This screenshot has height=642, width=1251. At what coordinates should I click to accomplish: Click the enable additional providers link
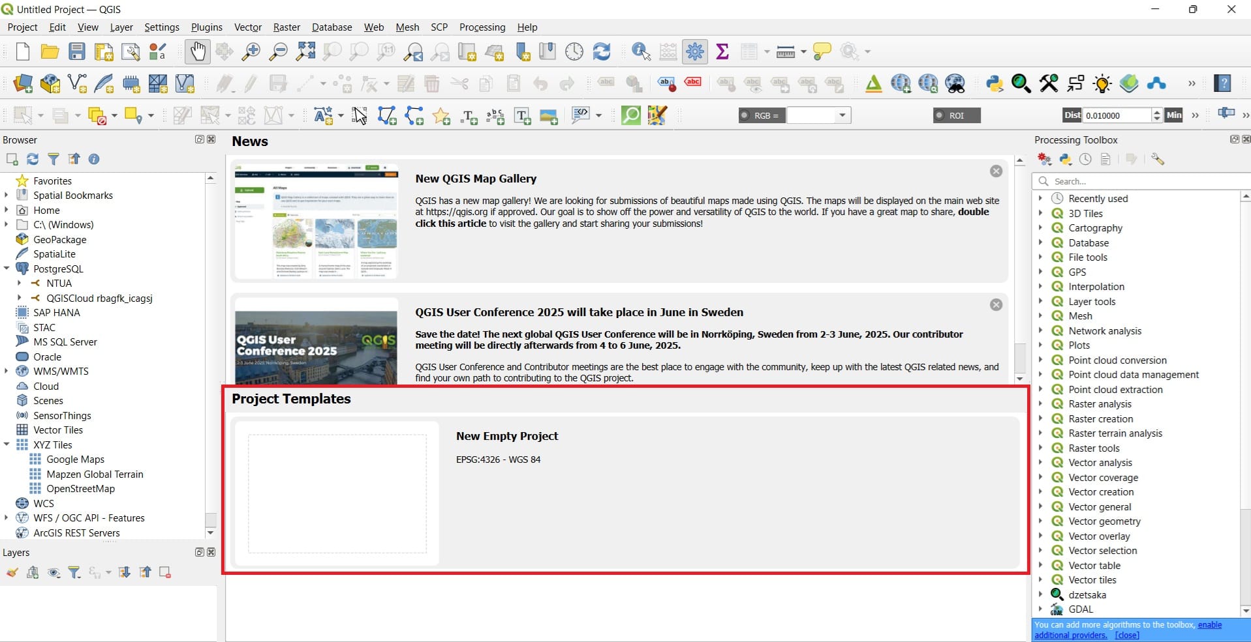tap(1128, 630)
